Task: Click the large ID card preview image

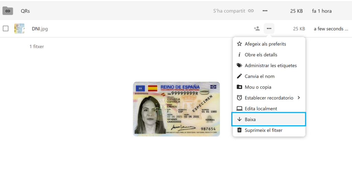Action: tap(176, 109)
